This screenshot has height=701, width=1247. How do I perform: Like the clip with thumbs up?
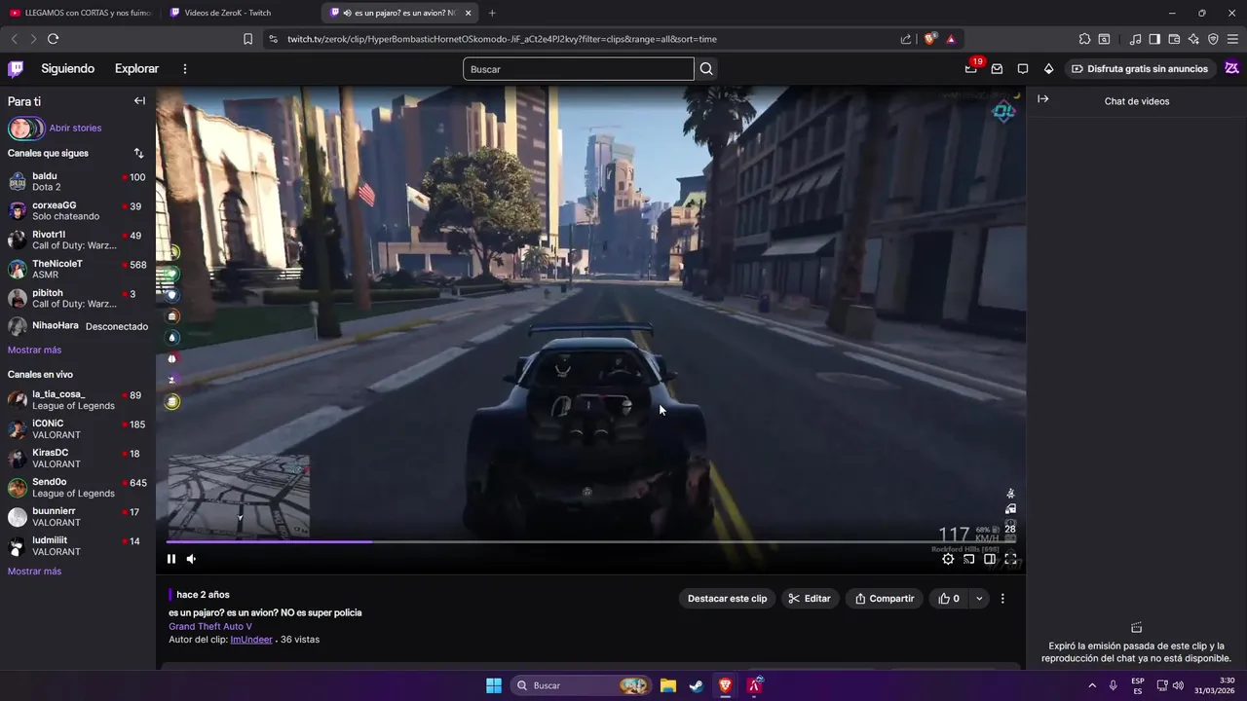tap(949, 599)
